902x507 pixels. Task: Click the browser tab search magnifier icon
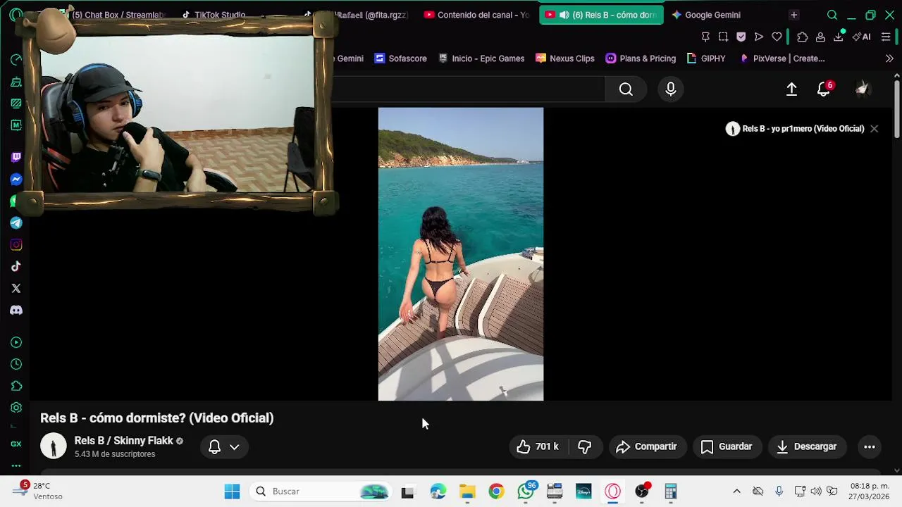click(x=832, y=15)
